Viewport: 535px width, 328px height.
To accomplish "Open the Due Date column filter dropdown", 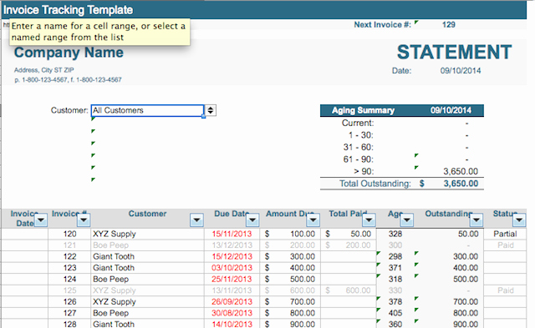I will (252, 220).
